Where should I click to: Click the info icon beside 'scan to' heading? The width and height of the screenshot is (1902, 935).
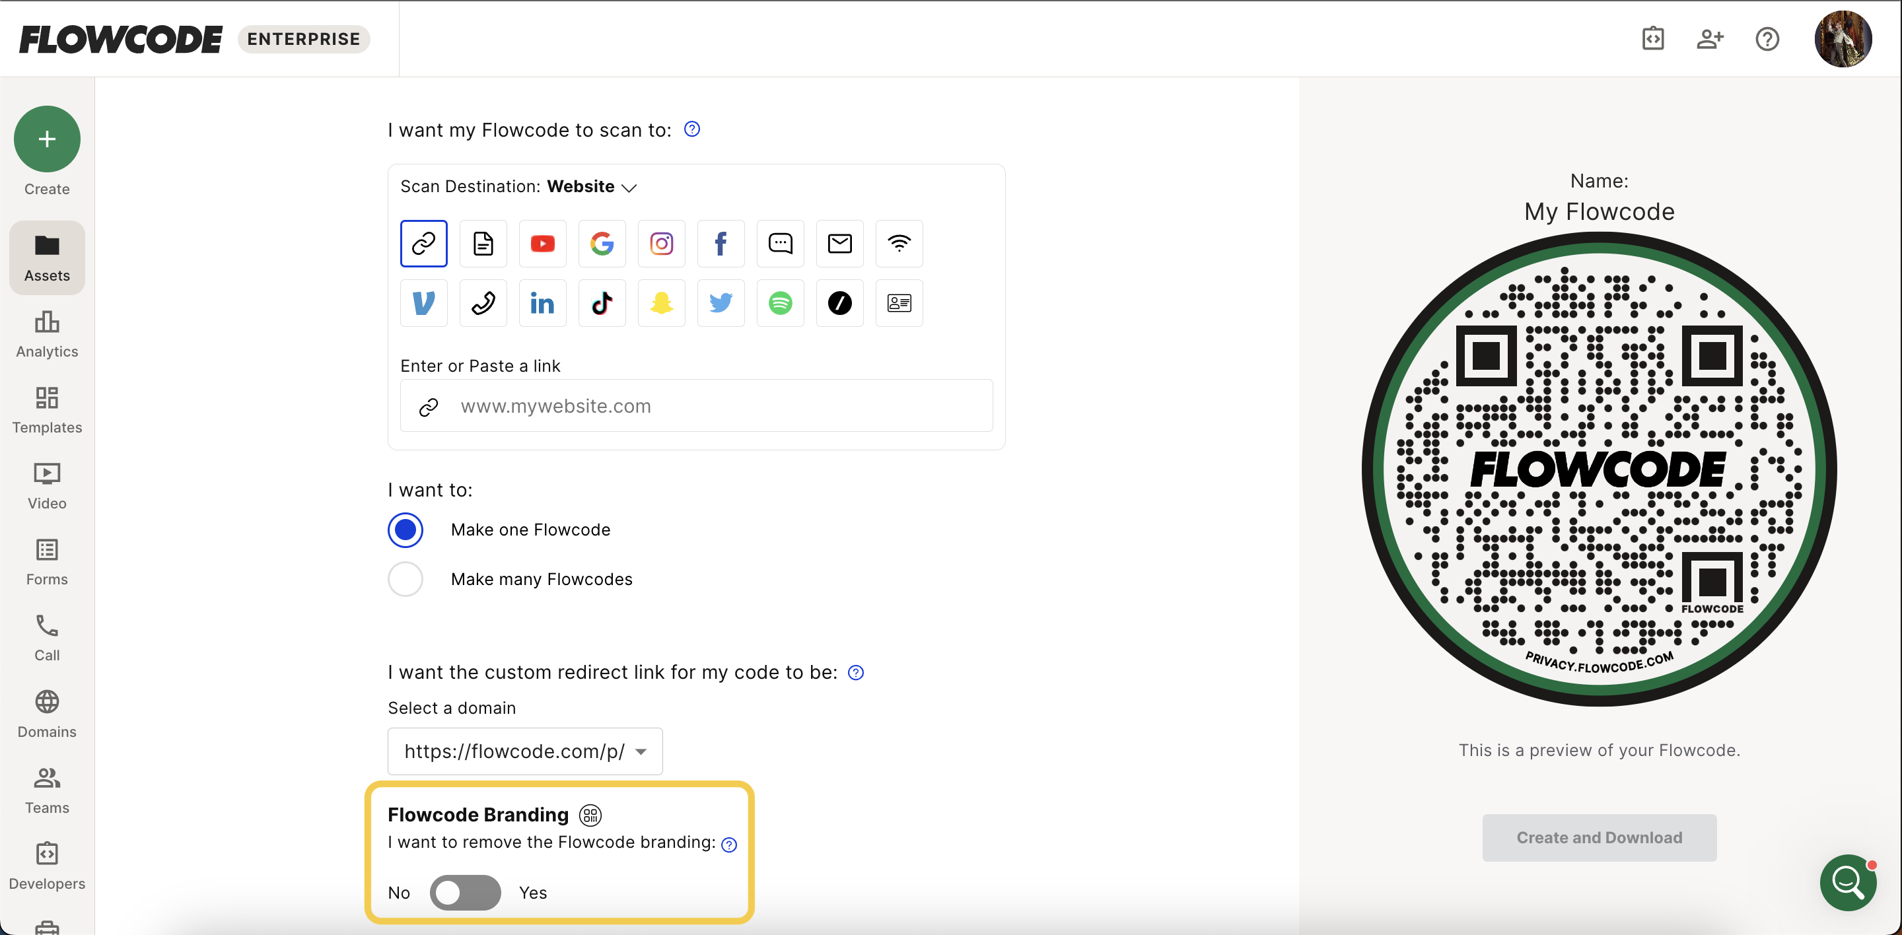click(x=692, y=129)
